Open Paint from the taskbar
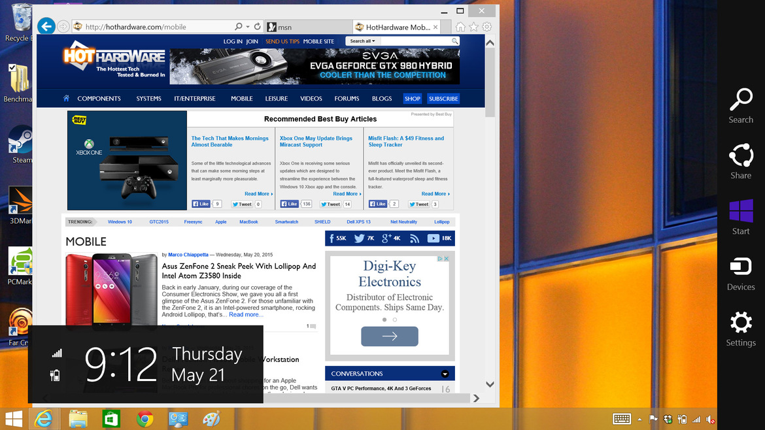Image resolution: width=765 pixels, height=430 pixels. [211, 420]
